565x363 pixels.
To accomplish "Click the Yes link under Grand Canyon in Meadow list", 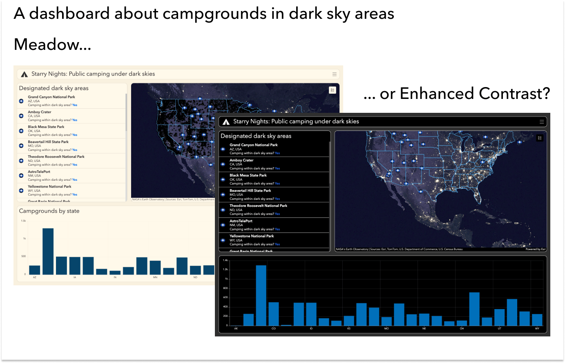I will pyautogui.click(x=75, y=105).
